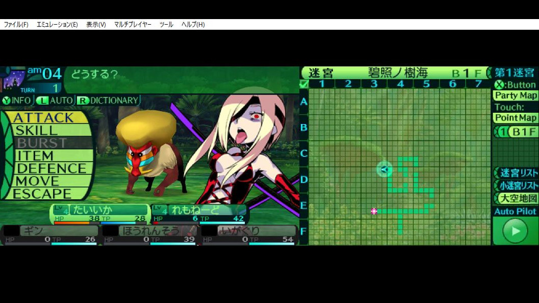This screenshot has height=303, width=539.
Task: Select the SKILL battle command
Action: [52, 130]
